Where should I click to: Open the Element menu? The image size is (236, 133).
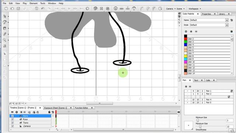point(34,3)
